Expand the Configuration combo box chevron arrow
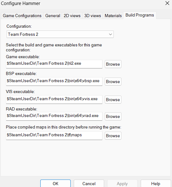Screen dimensions: 172x187 click(x=110, y=34)
